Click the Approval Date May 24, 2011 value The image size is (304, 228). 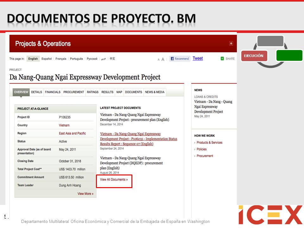[67, 149]
